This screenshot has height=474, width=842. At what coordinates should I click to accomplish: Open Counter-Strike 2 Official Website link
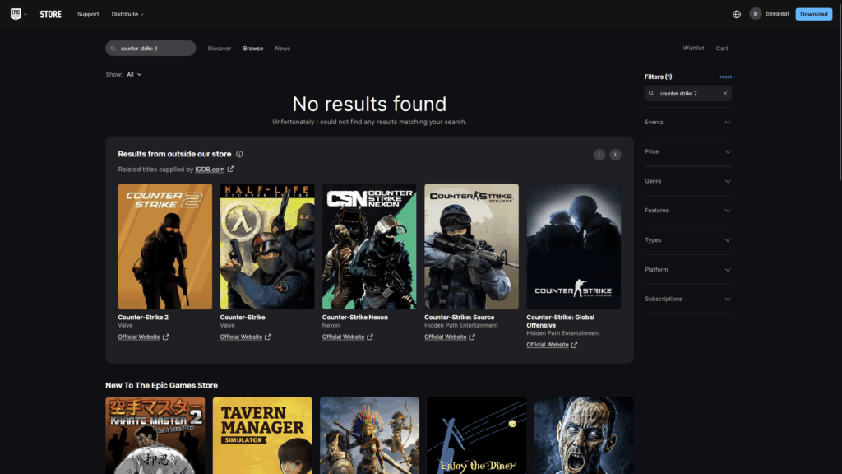pyautogui.click(x=139, y=337)
